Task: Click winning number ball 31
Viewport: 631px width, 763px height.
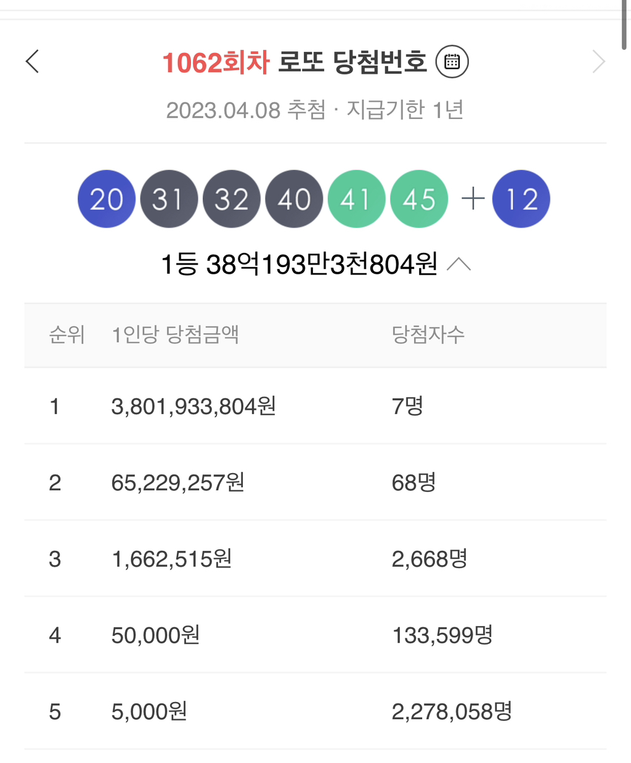Action: point(169,199)
